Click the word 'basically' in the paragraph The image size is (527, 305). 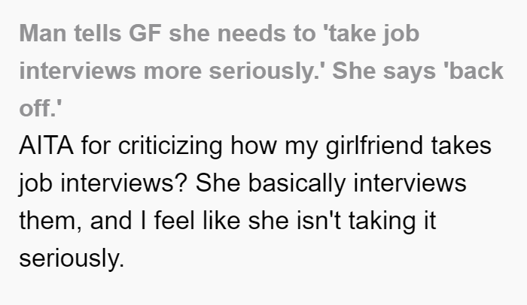coord(297,184)
